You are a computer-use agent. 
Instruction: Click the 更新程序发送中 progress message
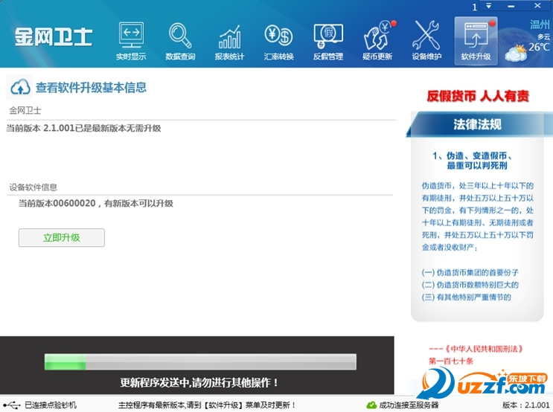(199, 382)
